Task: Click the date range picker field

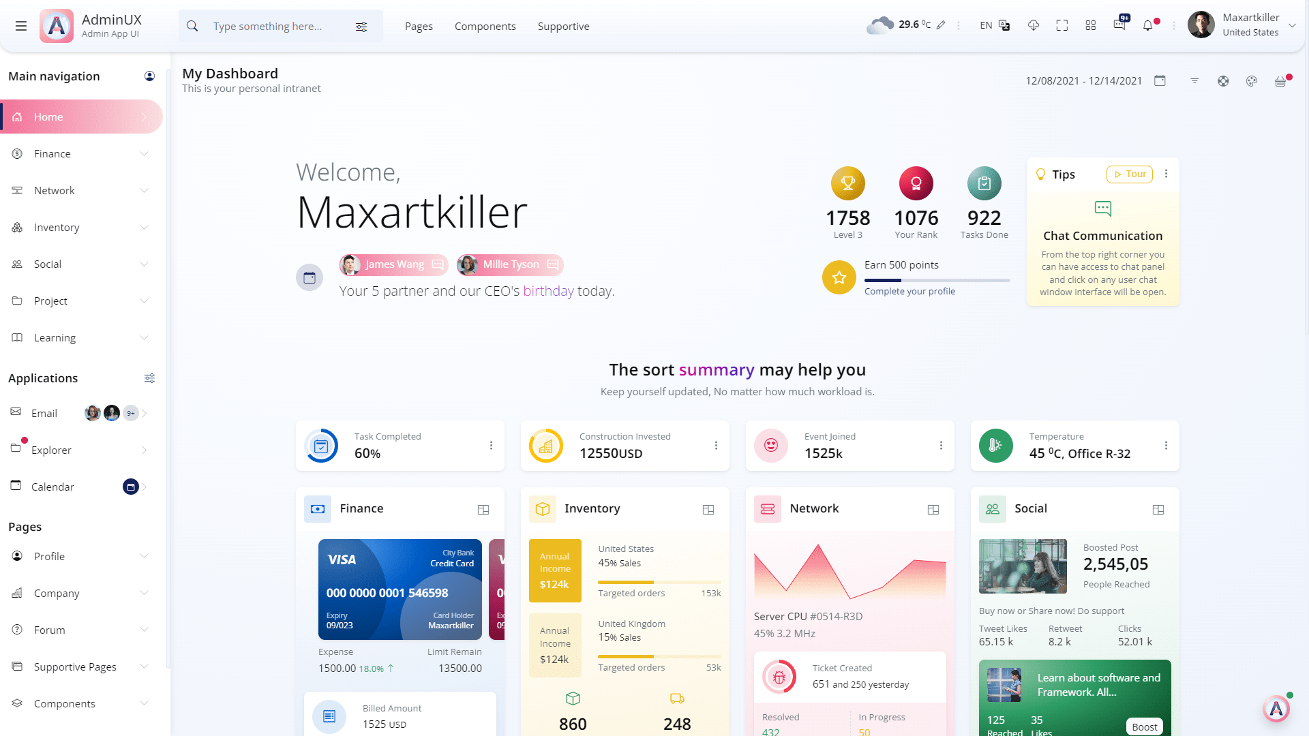Action: point(1083,80)
